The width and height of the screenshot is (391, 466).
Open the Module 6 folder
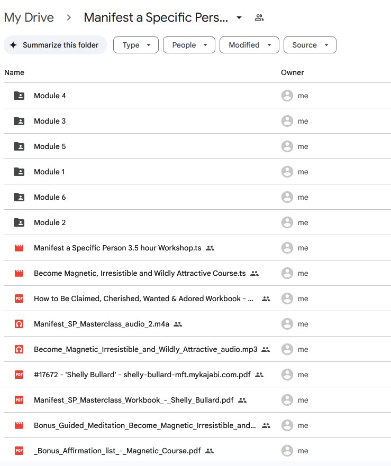click(x=50, y=197)
